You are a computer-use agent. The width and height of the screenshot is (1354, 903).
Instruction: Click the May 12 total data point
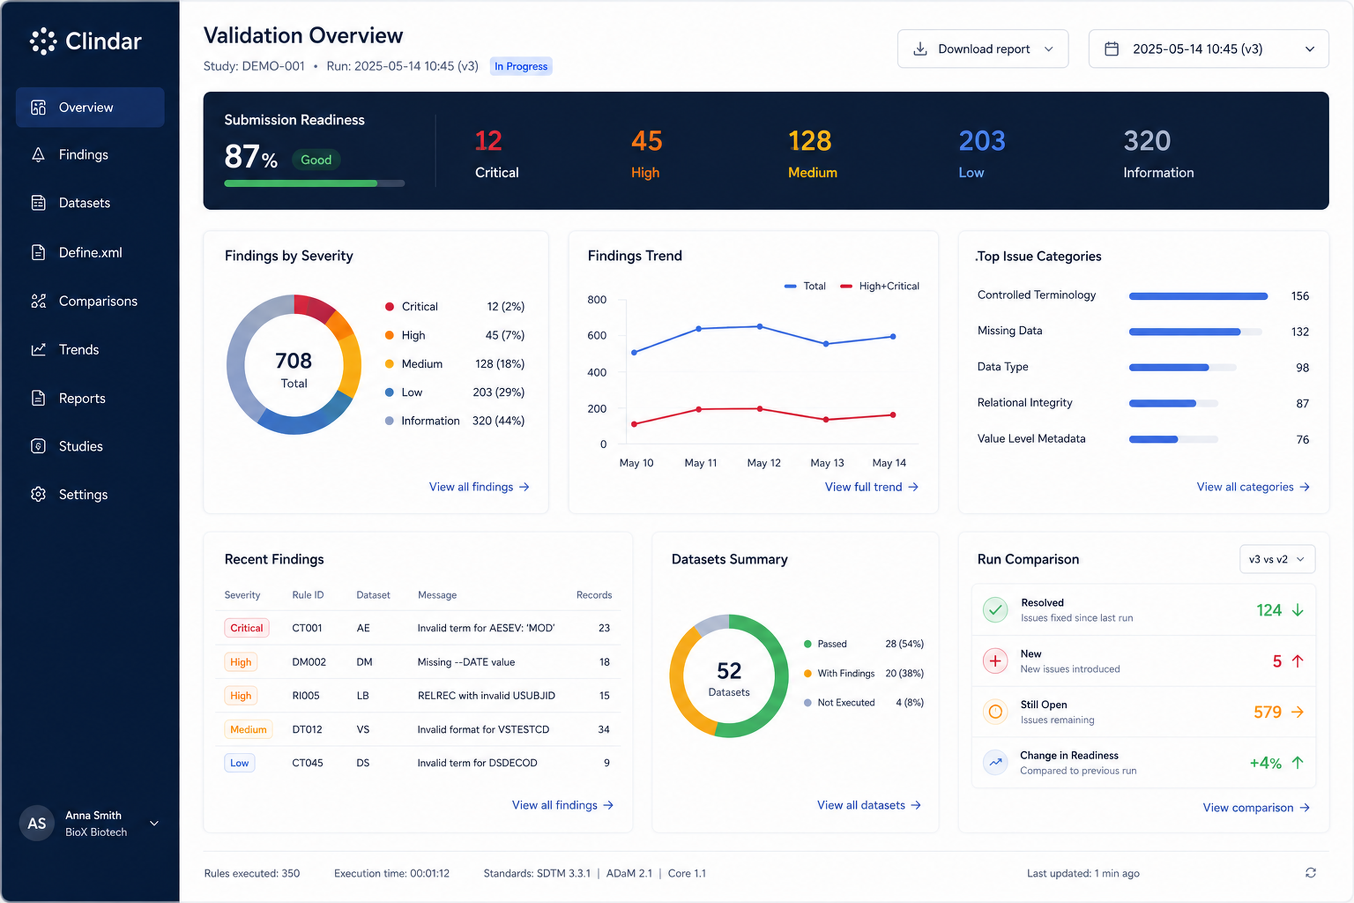pyautogui.click(x=760, y=327)
